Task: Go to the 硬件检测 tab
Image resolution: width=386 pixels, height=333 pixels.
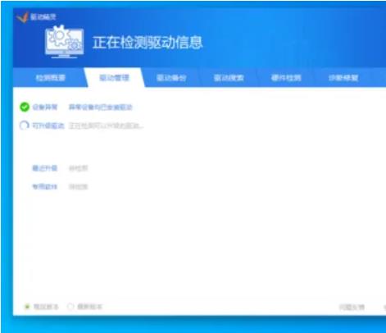Action: (286, 78)
